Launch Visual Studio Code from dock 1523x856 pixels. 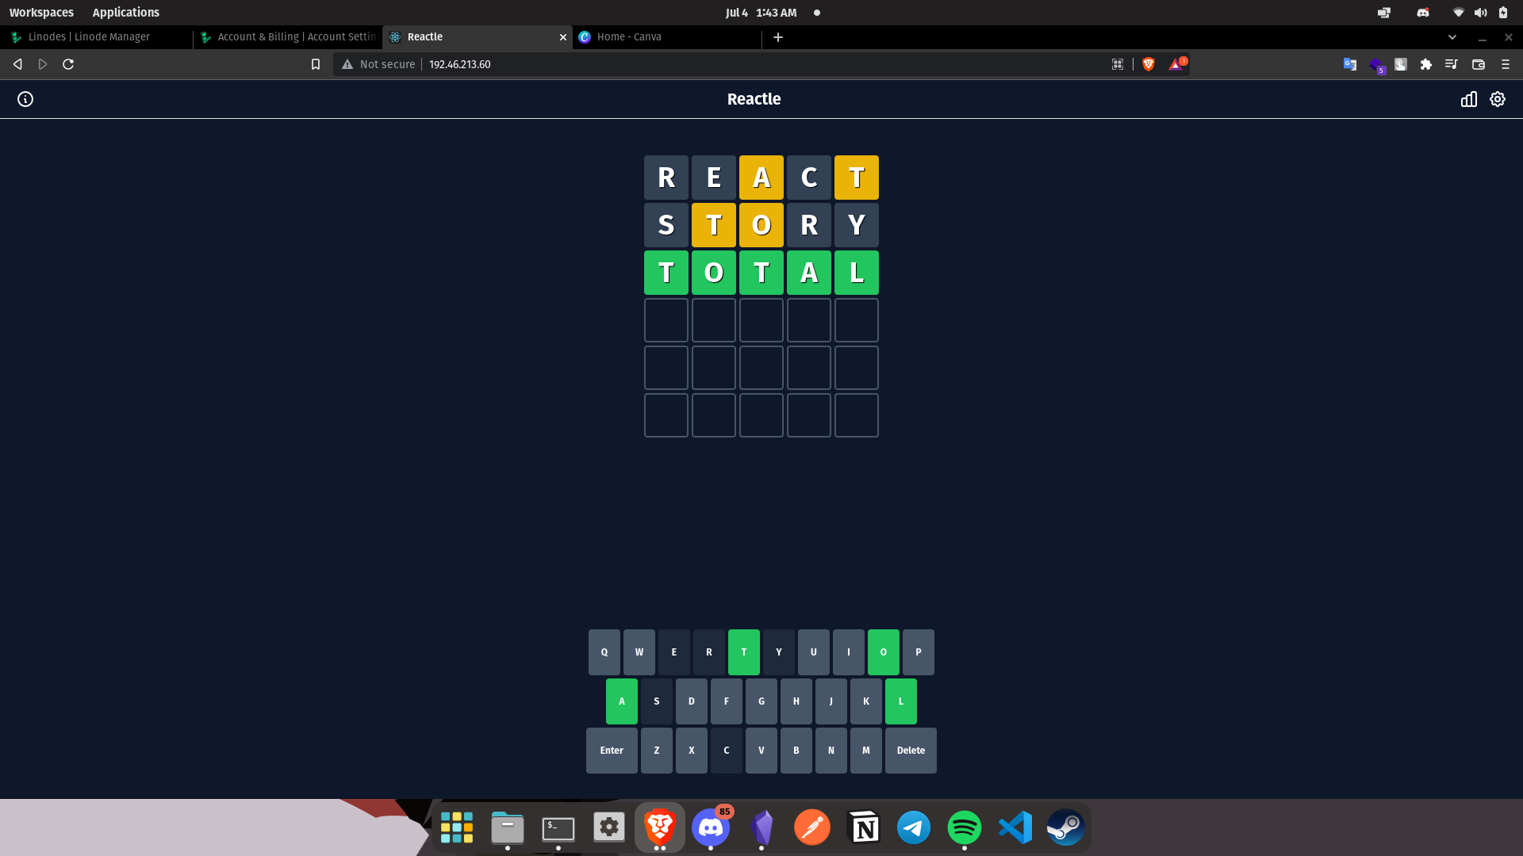[1015, 827]
